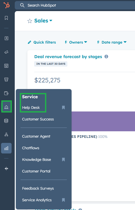Open the Breeze AI sparkle icon
The height and width of the screenshot is (210, 135).
[x=6, y=169]
